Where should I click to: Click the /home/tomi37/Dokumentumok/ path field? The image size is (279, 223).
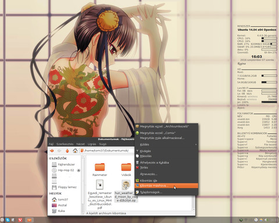(x=107, y=150)
